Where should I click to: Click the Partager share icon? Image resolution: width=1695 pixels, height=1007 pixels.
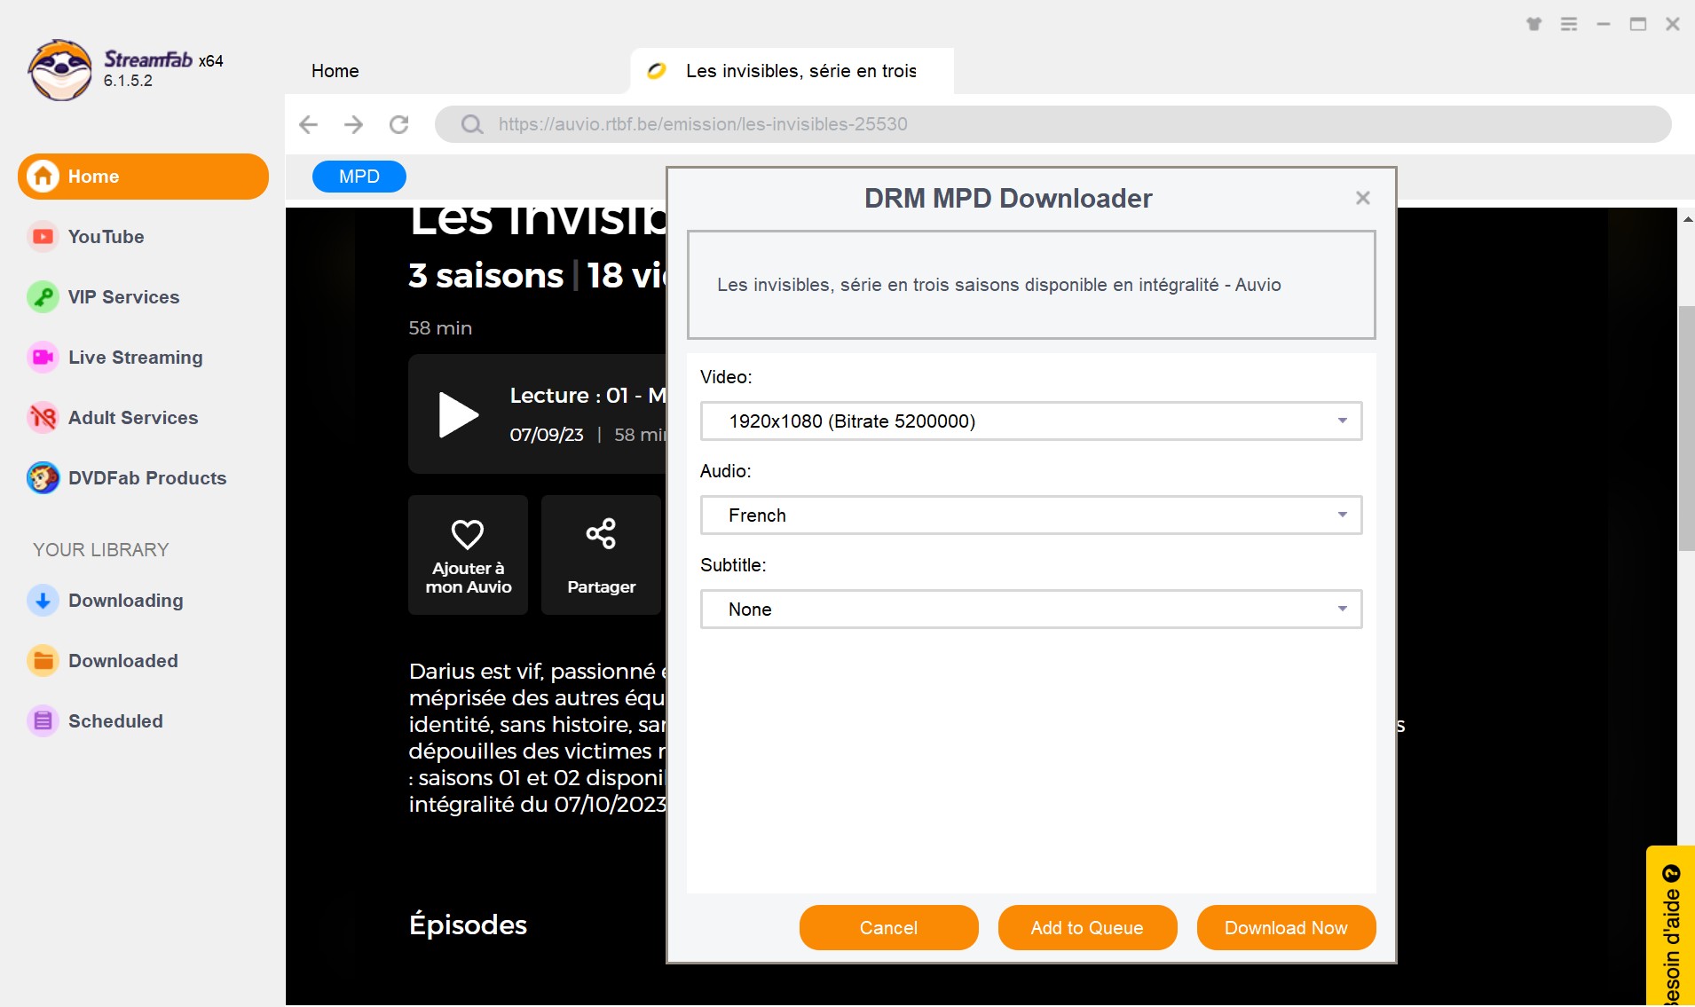click(601, 534)
